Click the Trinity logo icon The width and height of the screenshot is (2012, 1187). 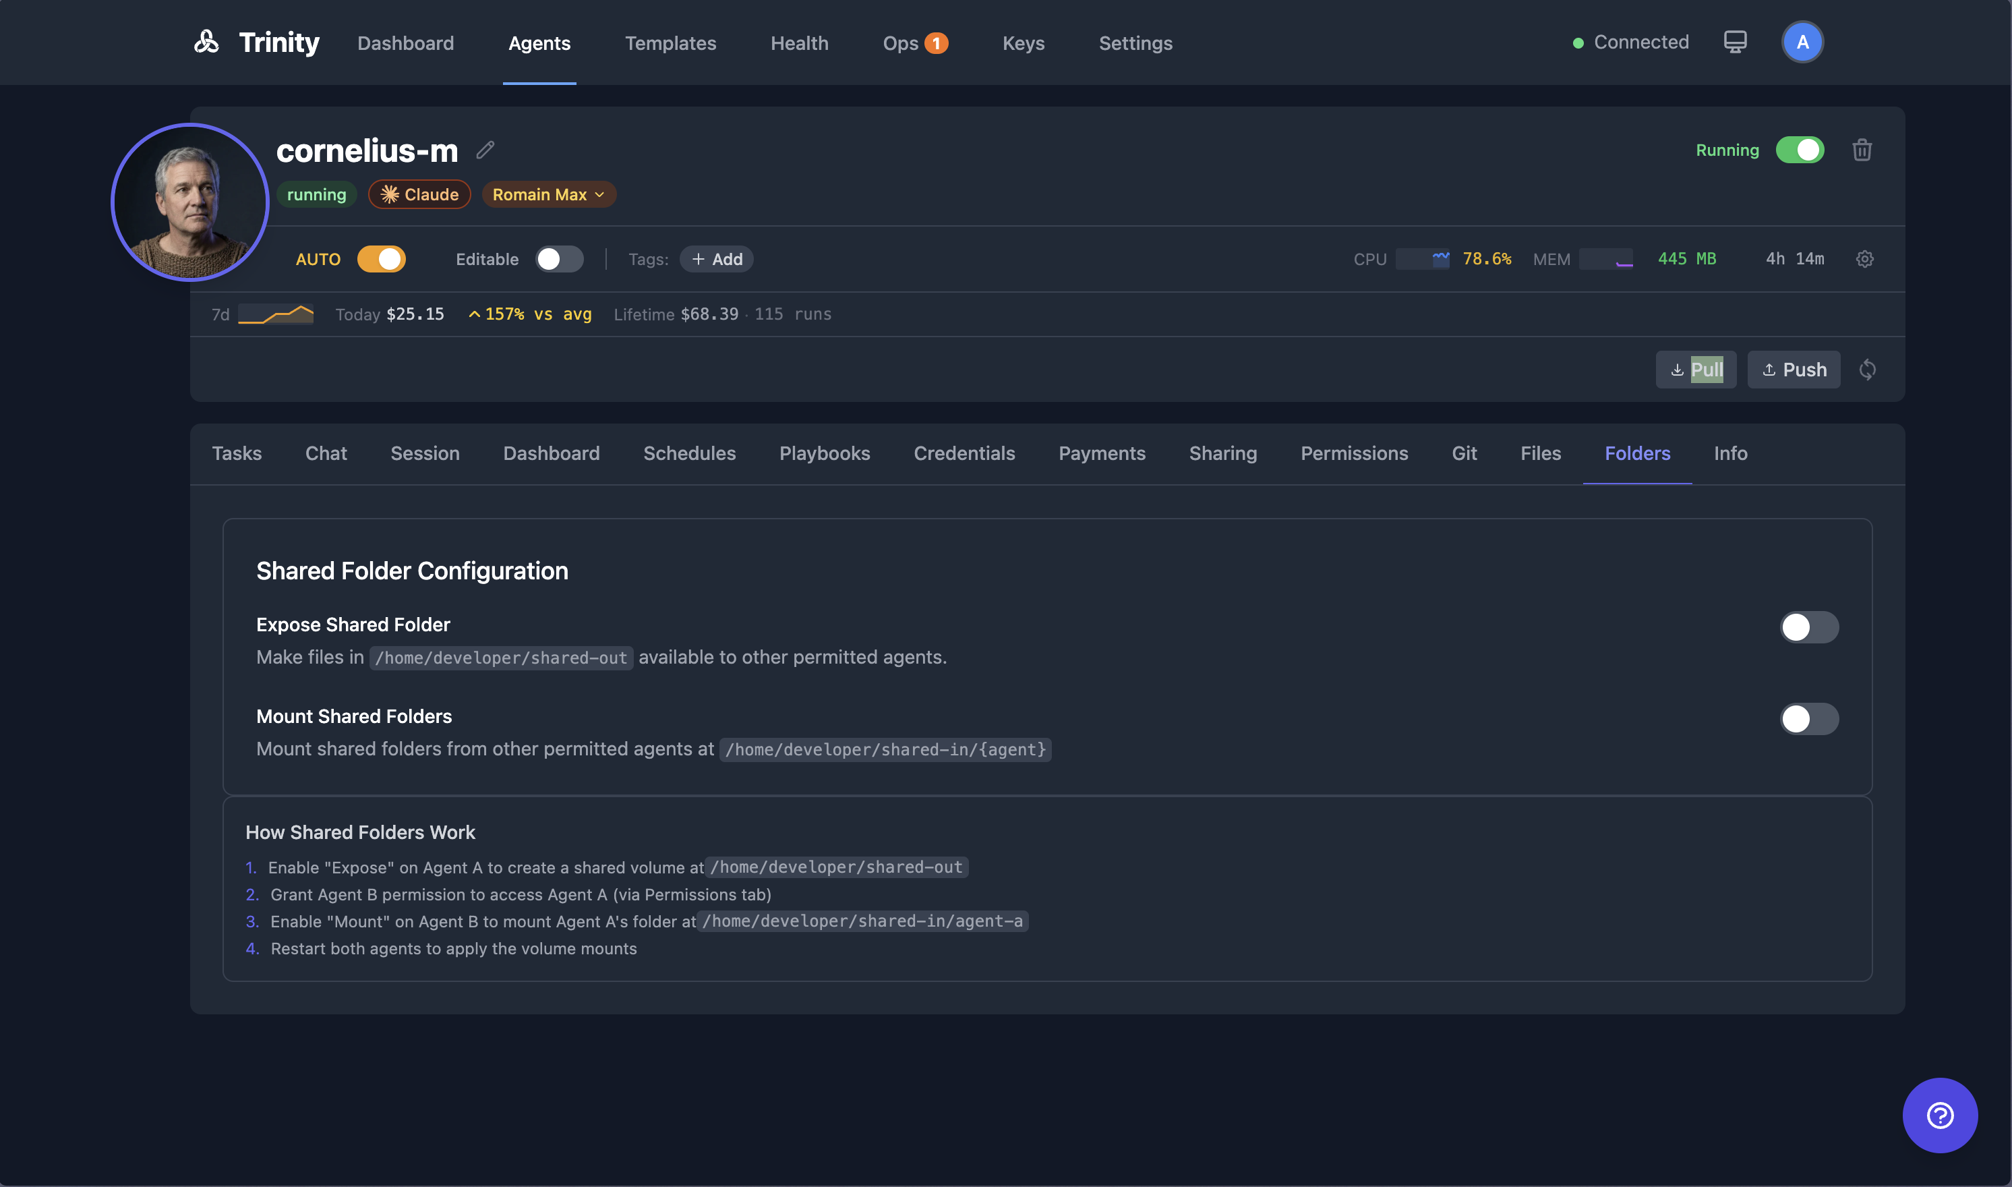tap(206, 42)
